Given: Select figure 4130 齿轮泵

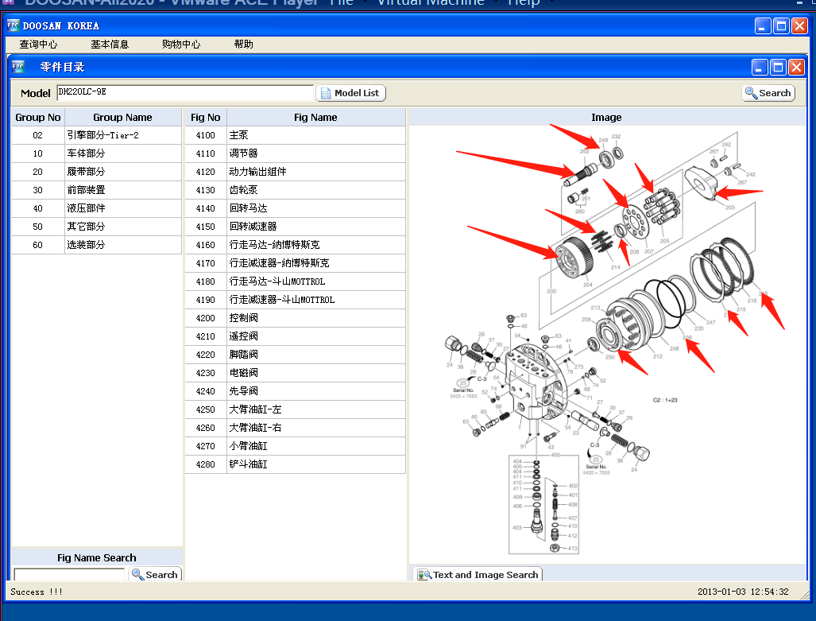Looking at the screenshot, I should [x=295, y=190].
